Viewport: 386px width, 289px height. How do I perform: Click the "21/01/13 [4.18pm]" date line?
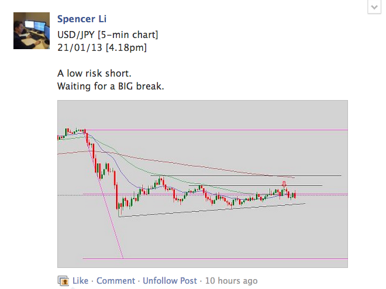click(102, 47)
